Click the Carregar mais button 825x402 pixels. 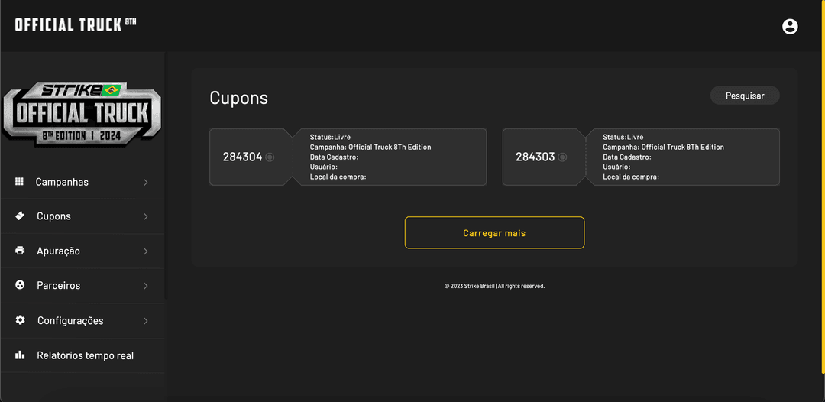(494, 232)
